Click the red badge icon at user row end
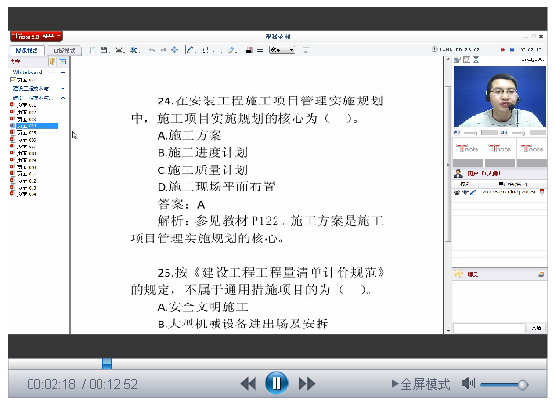 pos(542,192)
